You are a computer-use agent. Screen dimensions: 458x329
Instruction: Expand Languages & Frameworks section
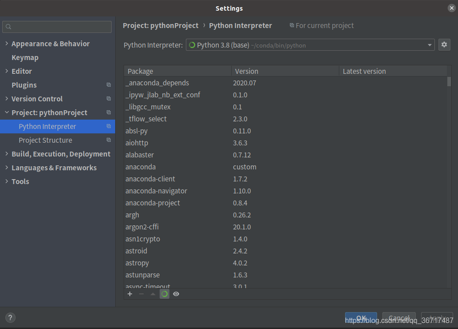(7, 168)
